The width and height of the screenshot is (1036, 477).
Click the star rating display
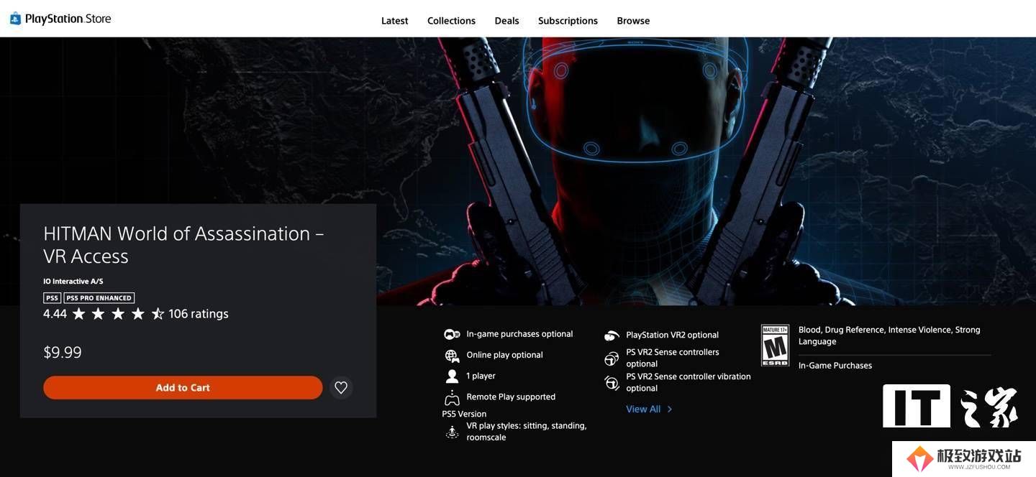coord(118,314)
